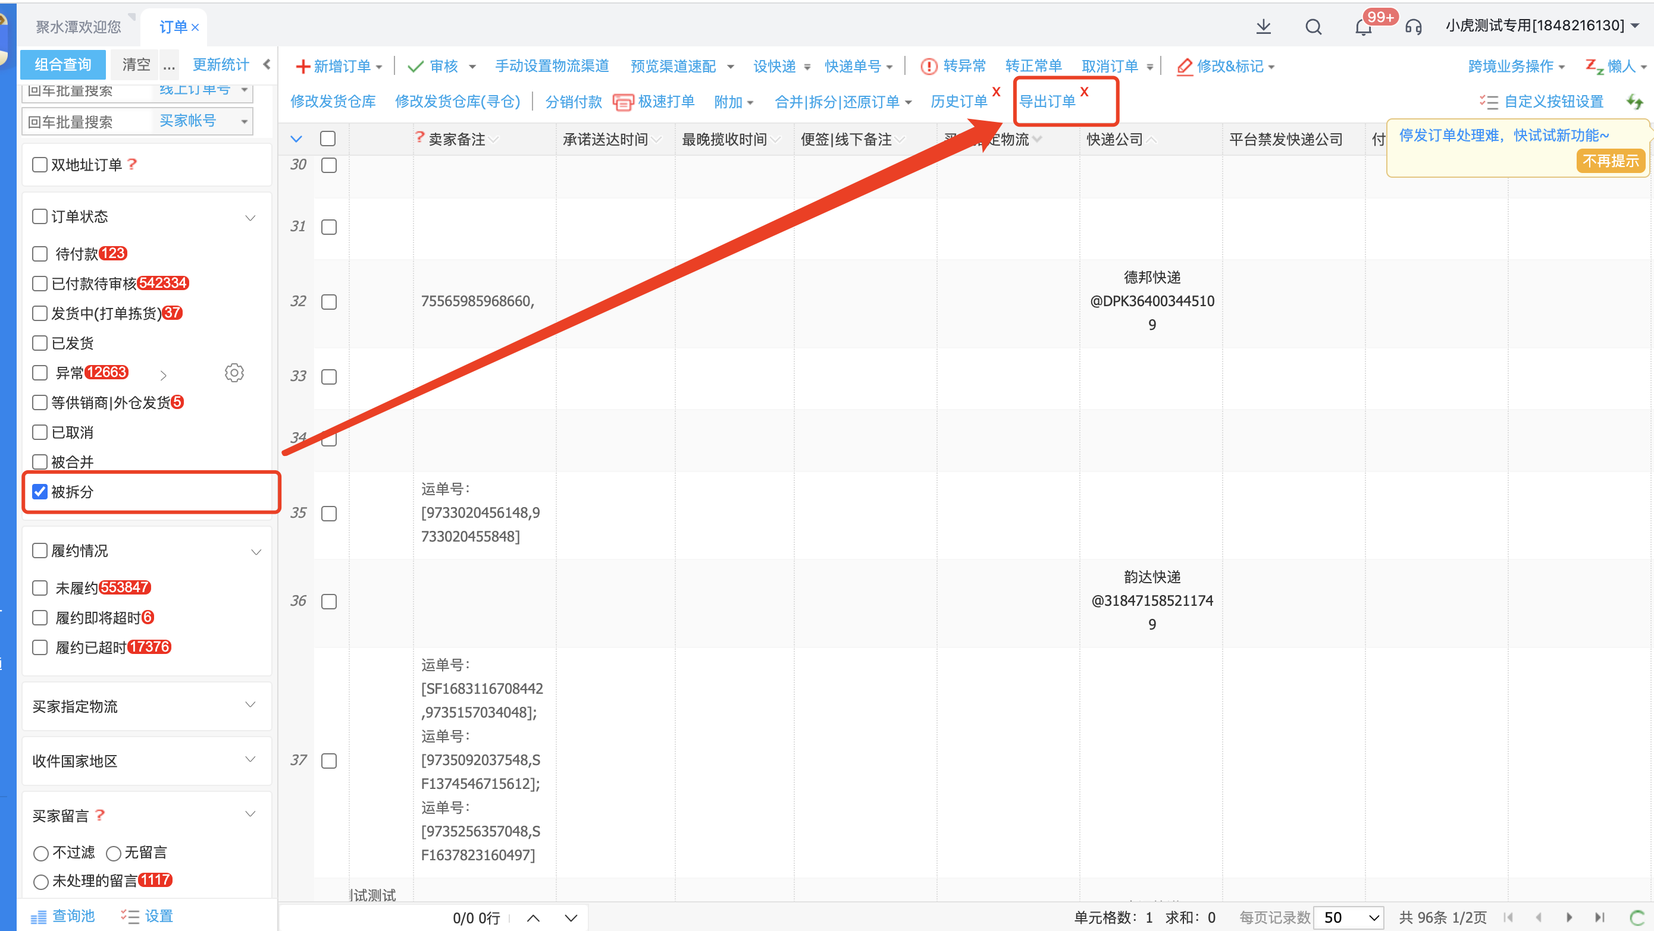The width and height of the screenshot is (1654, 931).
Task: Close the 订单 tab
Action: [195, 27]
